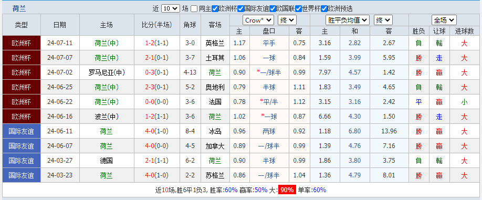Click the 胜率 60% value in summary
The width and height of the screenshot is (482, 200).
(231, 190)
